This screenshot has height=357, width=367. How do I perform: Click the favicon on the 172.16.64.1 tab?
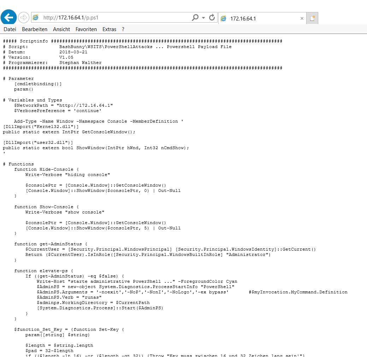point(224,18)
